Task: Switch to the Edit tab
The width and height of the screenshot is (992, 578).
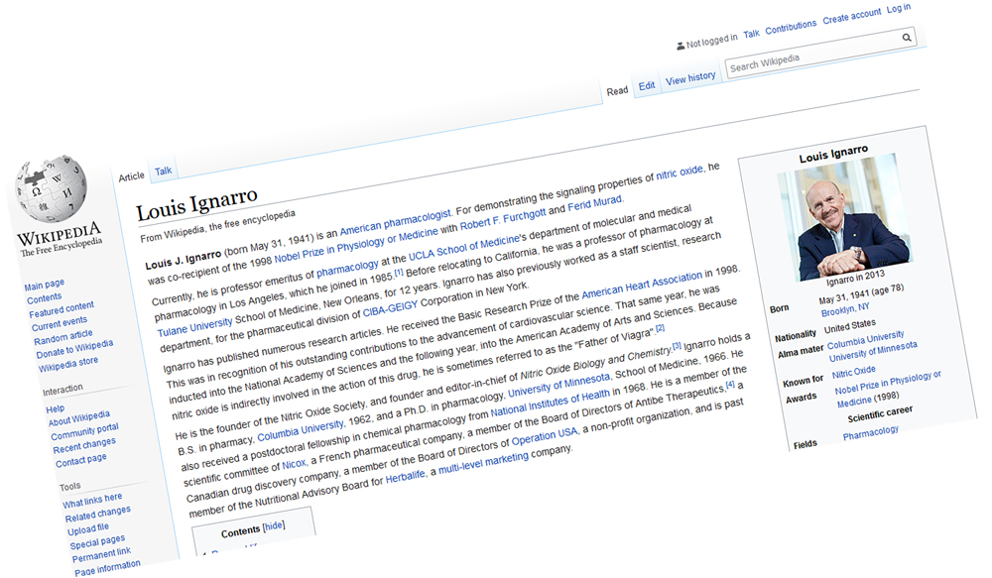Action: pos(647,86)
